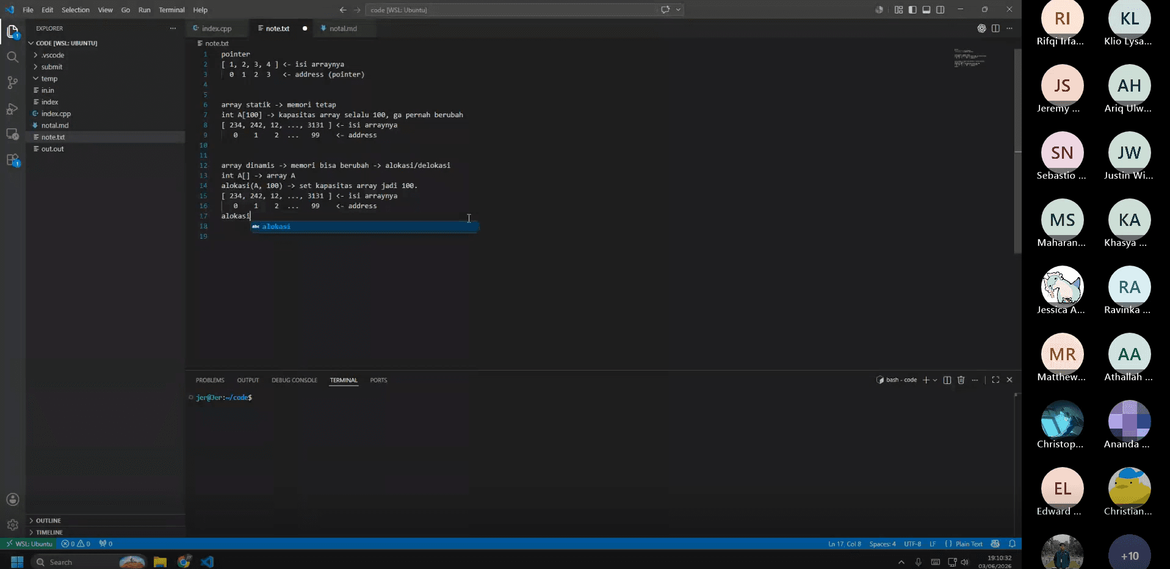The image size is (1170, 569).
Task: Open the Help menu
Action: (200, 10)
